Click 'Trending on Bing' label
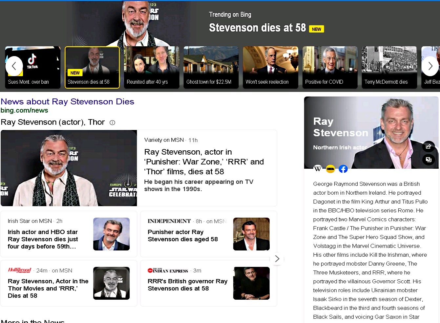The image size is (440, 323). tap(230, 14)
